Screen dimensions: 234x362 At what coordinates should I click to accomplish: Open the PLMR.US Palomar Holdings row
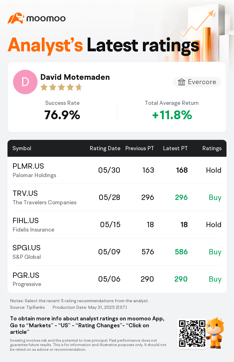coord(117,171)
